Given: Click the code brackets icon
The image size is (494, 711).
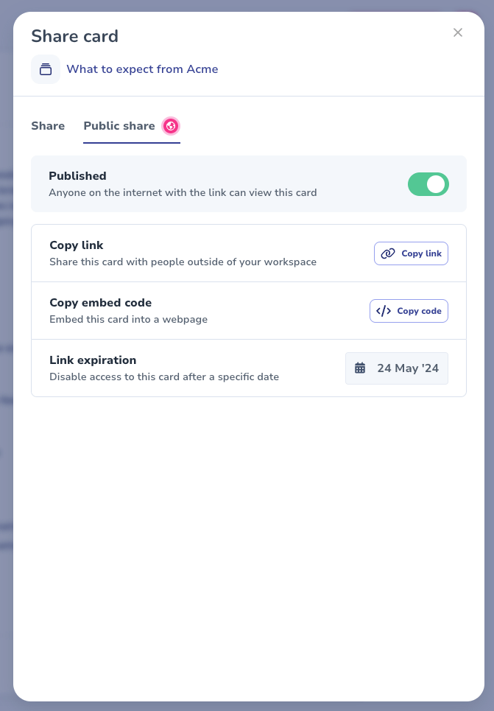Looking at the screenshot, I should 384,311.
